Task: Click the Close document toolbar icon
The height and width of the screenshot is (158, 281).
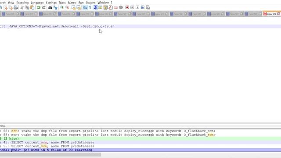Action: pyautogui.click(x=6, y=7)
